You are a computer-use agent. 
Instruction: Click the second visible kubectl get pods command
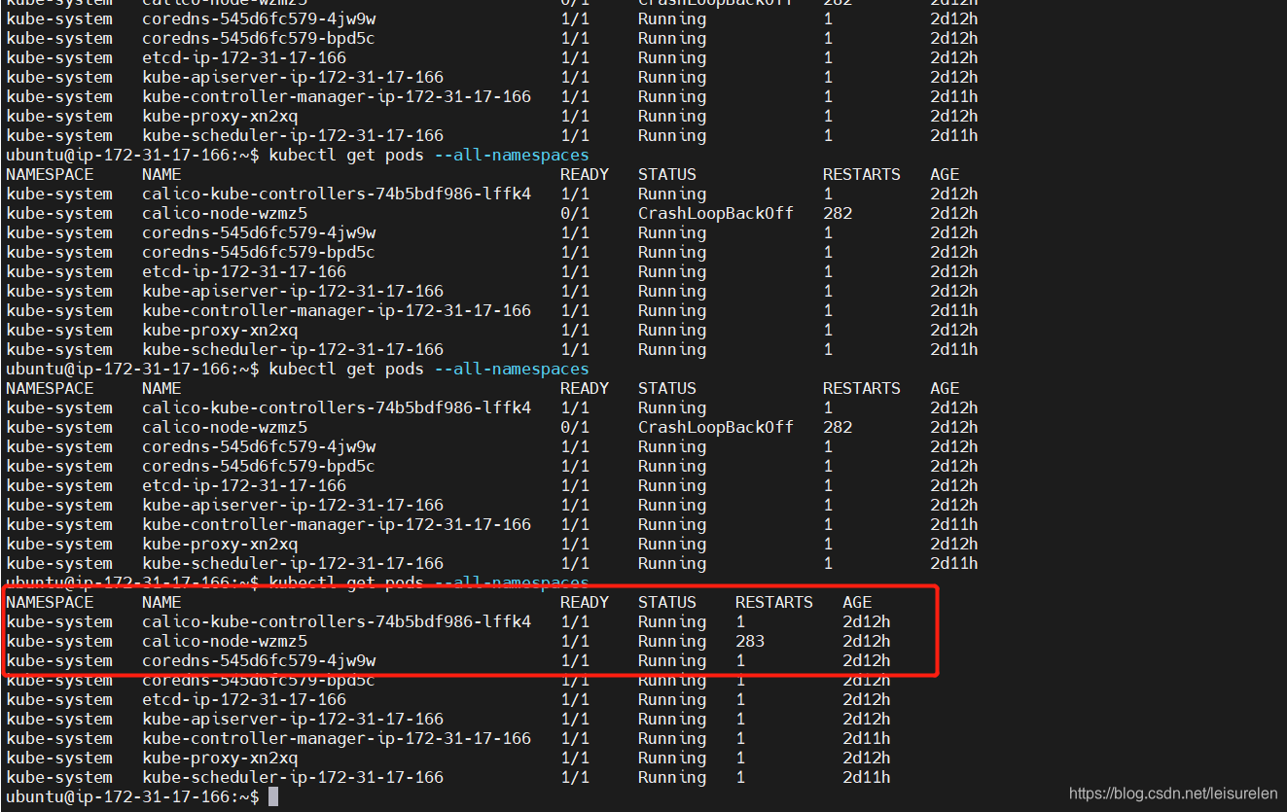(429, 369)
